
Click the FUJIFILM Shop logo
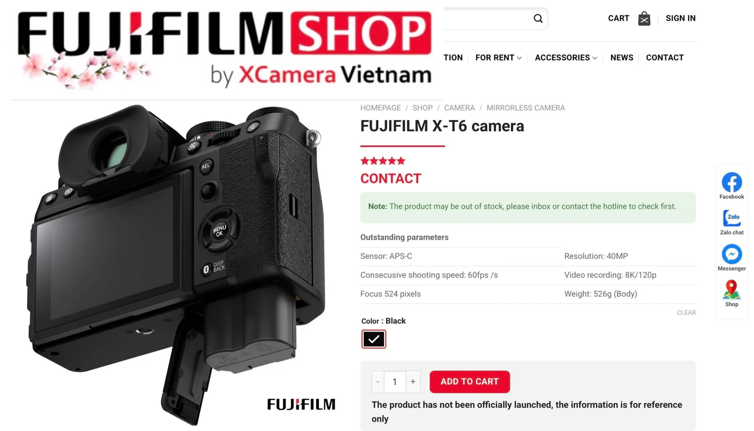pyautogui.click(x=225, y=49)
